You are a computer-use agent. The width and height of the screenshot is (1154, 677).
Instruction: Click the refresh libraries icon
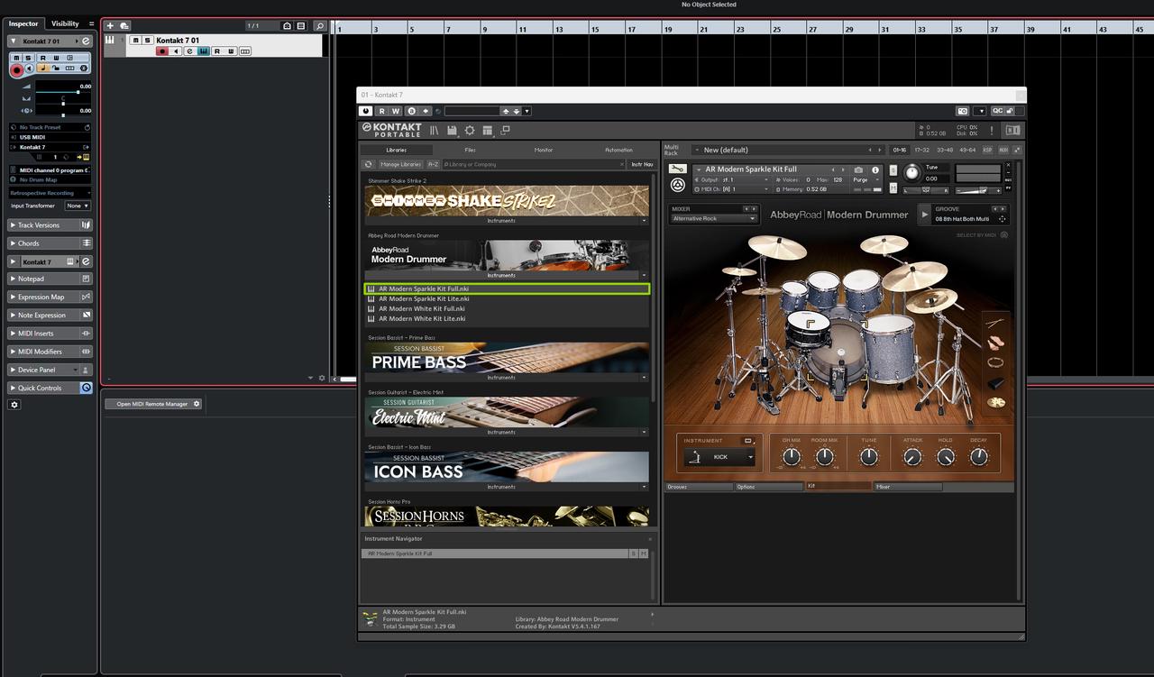(368, 164)
